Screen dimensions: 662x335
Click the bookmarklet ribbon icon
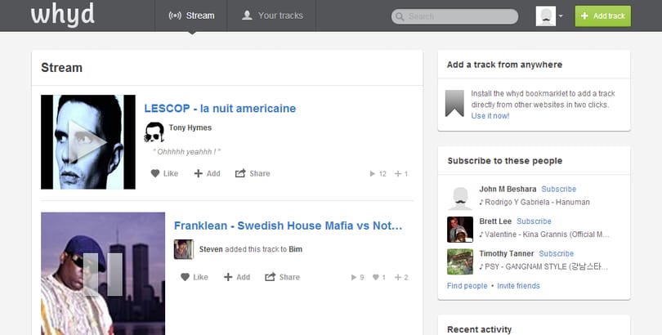pyautogui.click(x=454, y=104)
